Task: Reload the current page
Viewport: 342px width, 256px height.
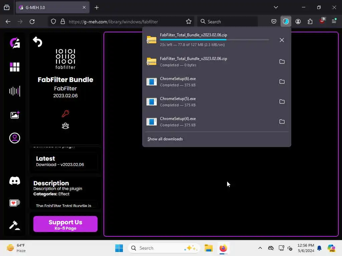Action: pos(32,21)
